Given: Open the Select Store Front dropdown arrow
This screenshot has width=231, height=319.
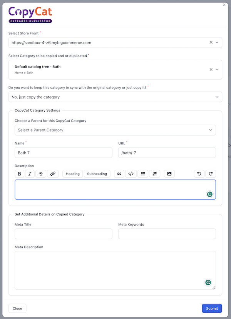Looking at the screenshot, I should click(x=217, y=42).
